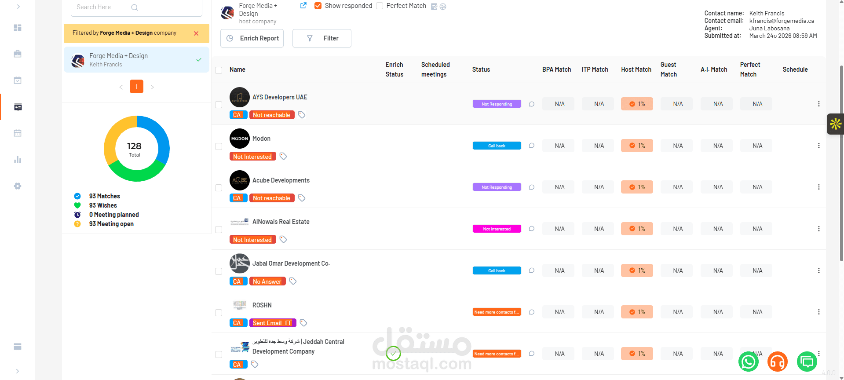Image resolution: width=844 pixels, height=380 pixels.
Task: Select page 1 pagination button
Action: pyautogui.click(x=136, y=87)
